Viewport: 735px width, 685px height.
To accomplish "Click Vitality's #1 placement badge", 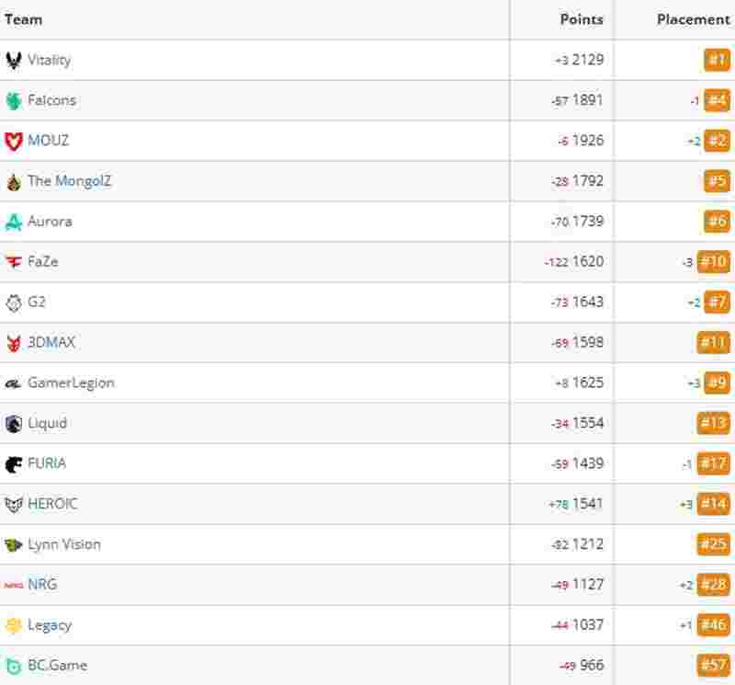I will click(x=717, y=60).
